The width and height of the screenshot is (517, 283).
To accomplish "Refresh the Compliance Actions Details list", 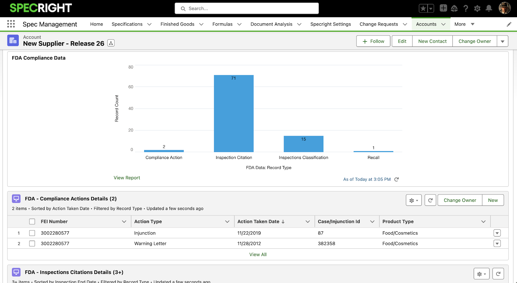I will (x=430, y=200).
